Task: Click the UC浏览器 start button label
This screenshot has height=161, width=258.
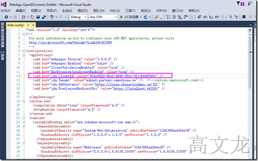Action: click(x=131, y=17)
